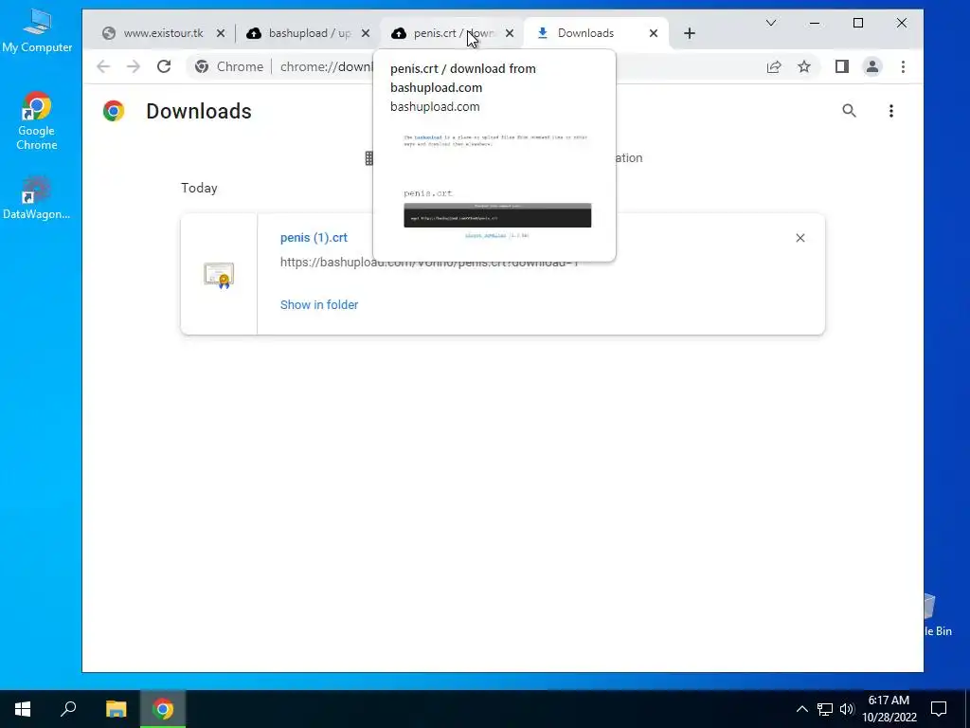Screen dimensions: 970x728
Task: Switch to the bashupload / upload tab
Action: pos(308,33)
